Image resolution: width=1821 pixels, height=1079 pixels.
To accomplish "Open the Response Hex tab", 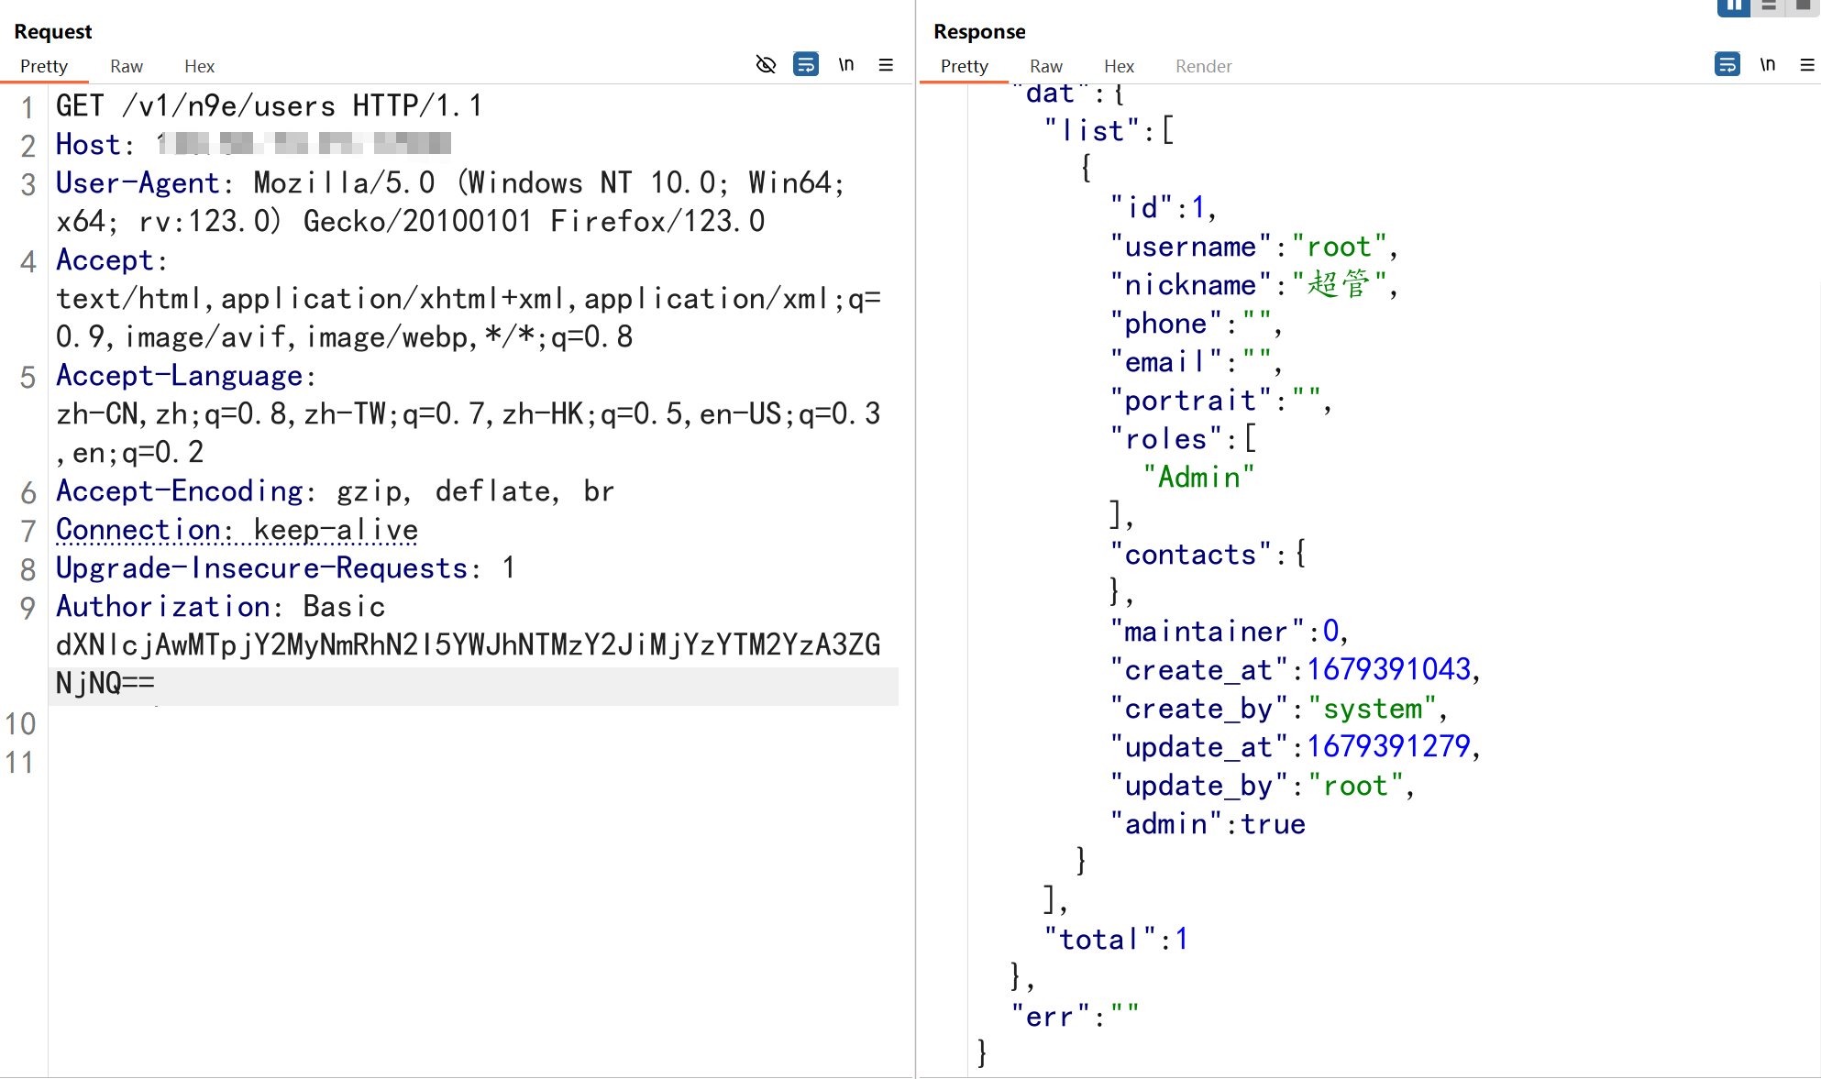I will pos(1119,66).
